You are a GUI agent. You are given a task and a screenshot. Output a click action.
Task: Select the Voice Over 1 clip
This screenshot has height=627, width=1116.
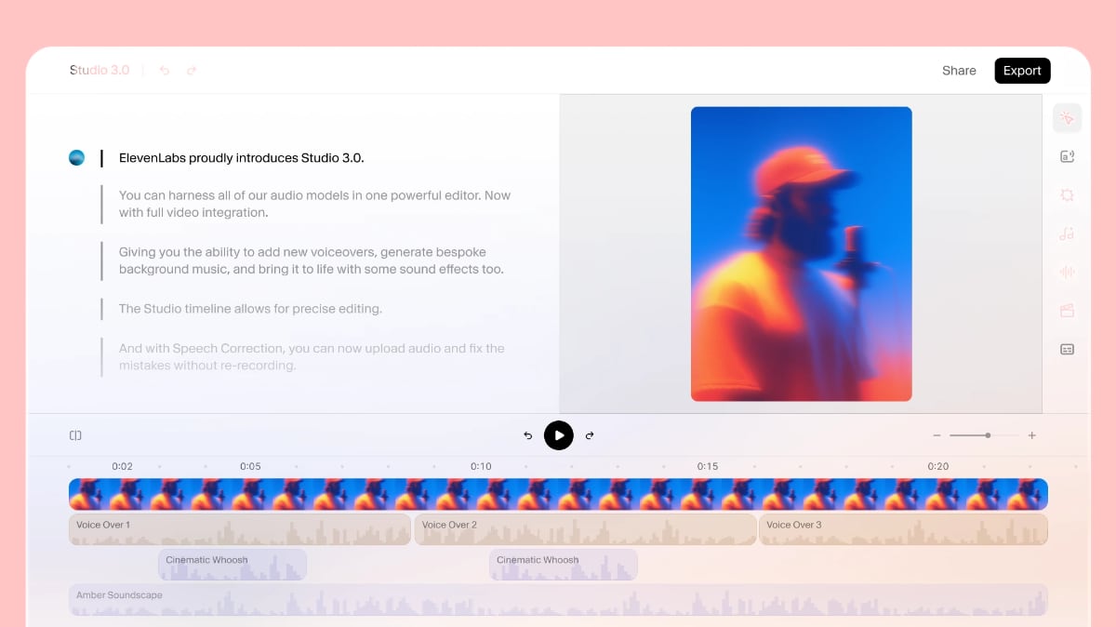coord(240,529)
